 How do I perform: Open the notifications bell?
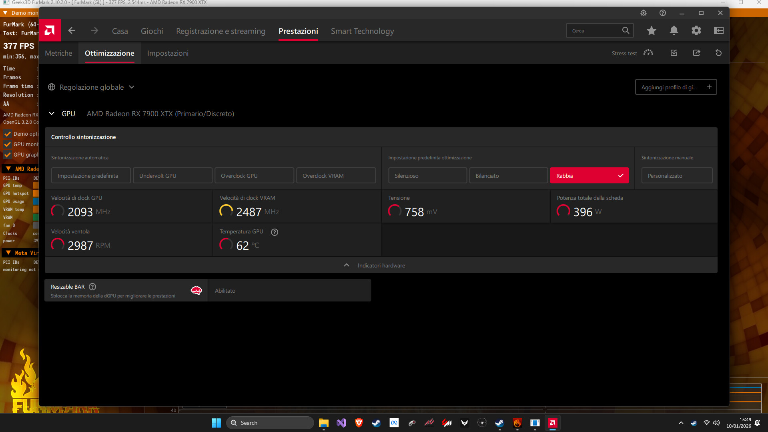(x=674, y=30)
